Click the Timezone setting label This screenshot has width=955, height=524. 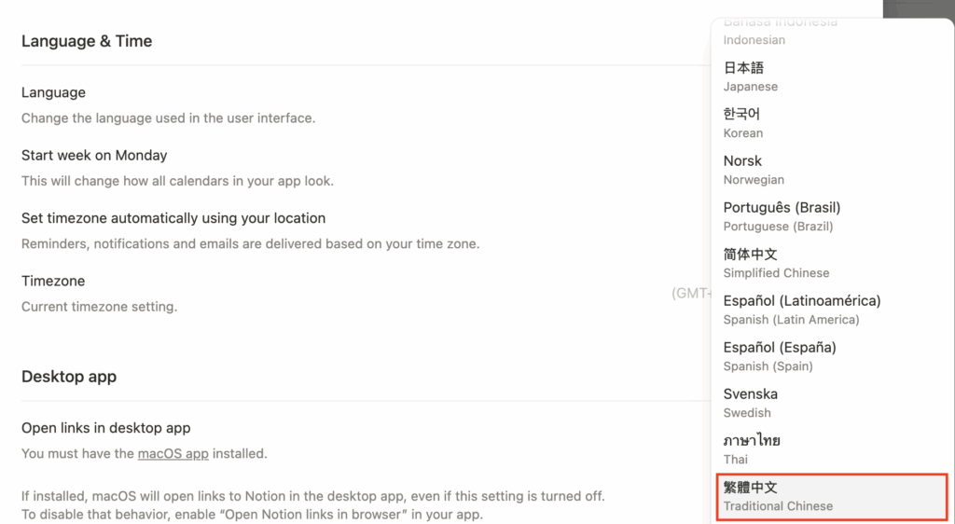(x=53, y=281)
